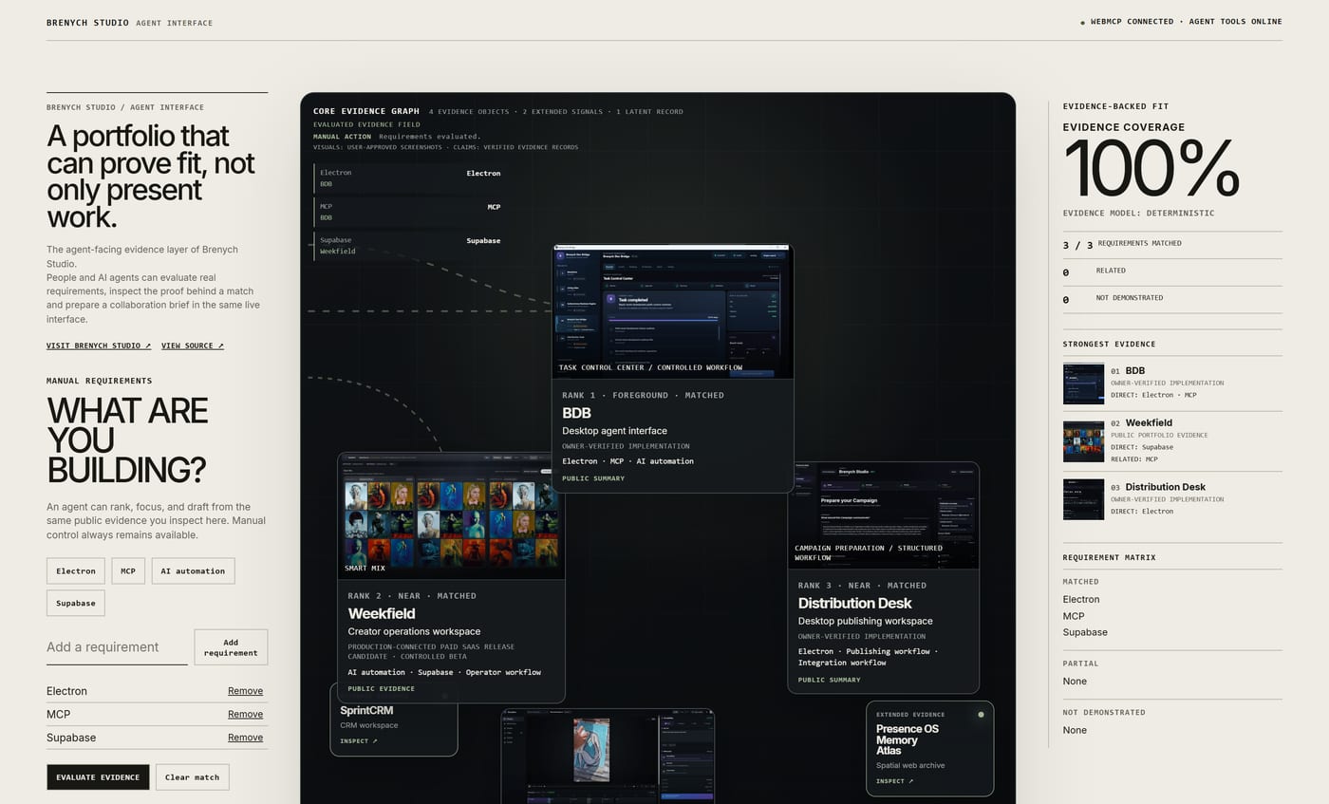Click the status dot on the Presence OS card
Viewport: 1329px width, 804px height.
pyautogui.click(x=981, y=715)
